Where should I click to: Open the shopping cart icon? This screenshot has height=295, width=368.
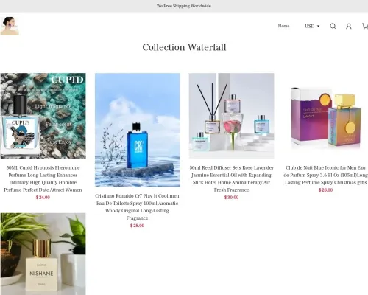tap(365, 26)
